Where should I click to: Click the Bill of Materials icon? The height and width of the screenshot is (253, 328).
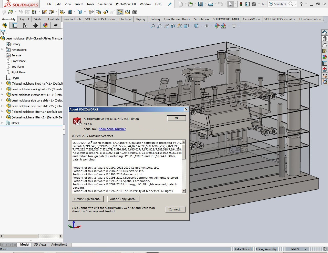click(98, 12)
